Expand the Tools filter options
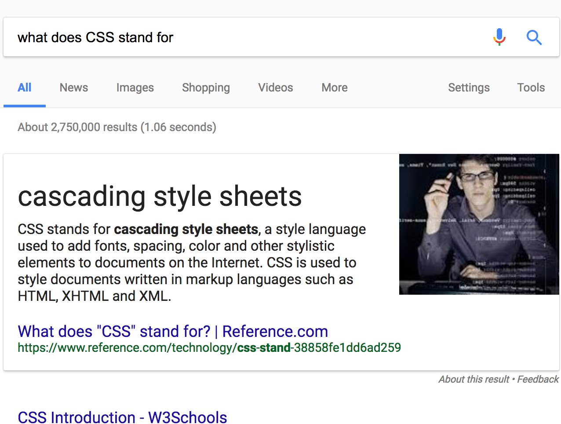Image resolution: width=561 pixels, height=424 pixels. [x=531, y=88]
